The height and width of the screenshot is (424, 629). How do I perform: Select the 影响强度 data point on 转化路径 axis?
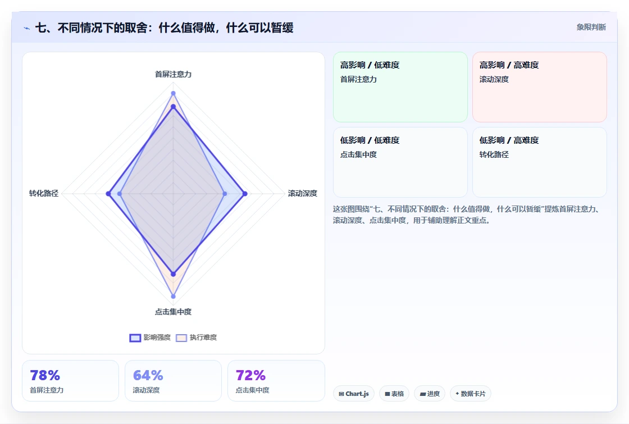pyautogui.click(x=108, y=194)
